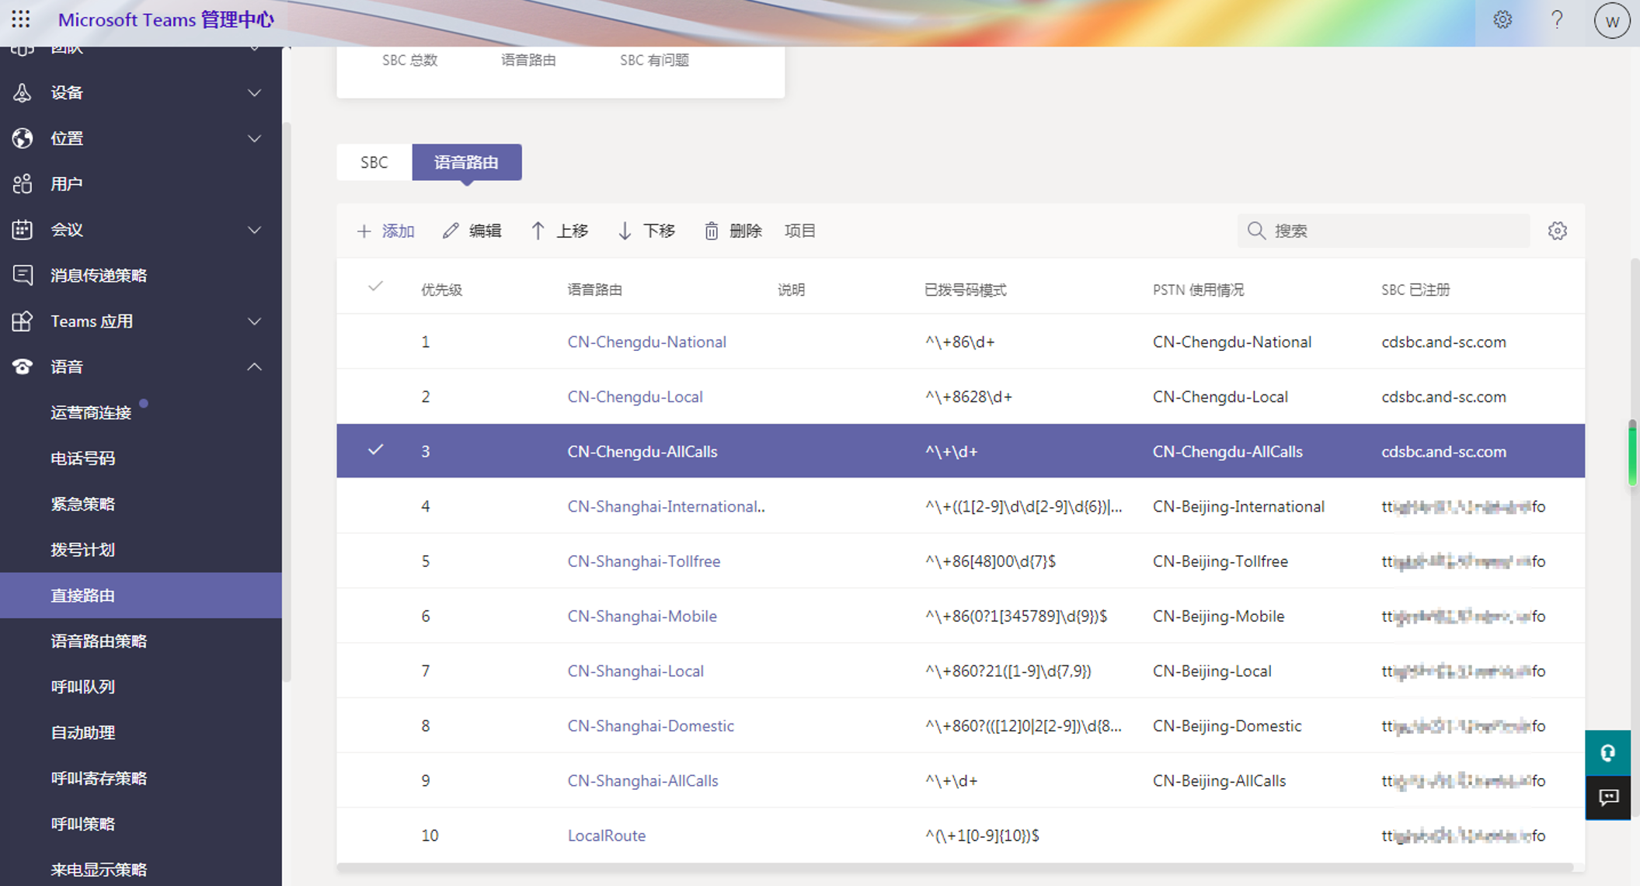Click the 已拨号码模式 column header
This screenshot has width=1640, height=886.
(965, 290)
